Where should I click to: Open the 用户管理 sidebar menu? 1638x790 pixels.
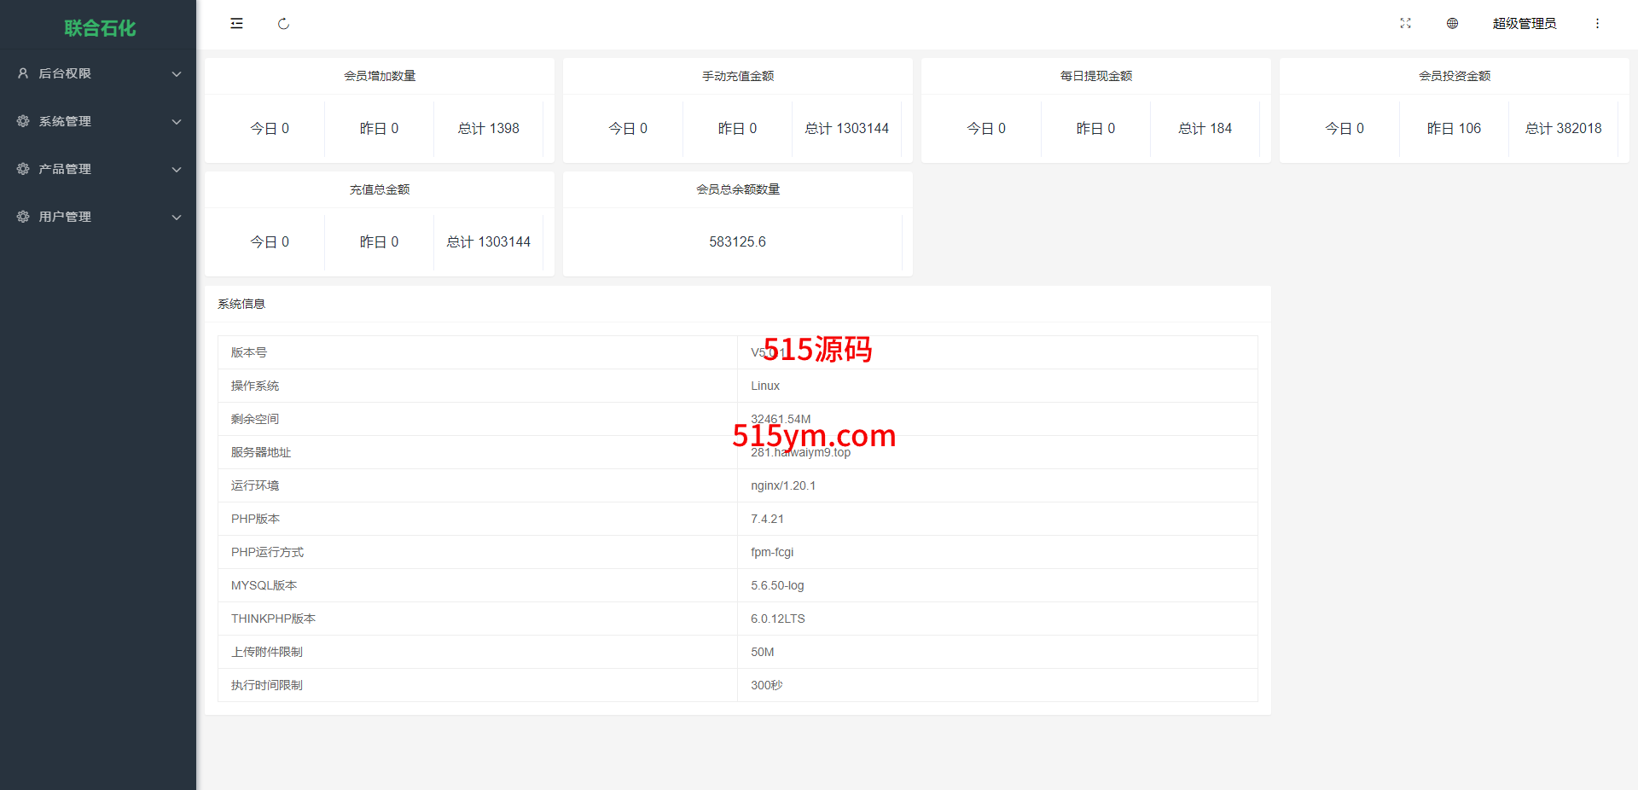point(65,217)
